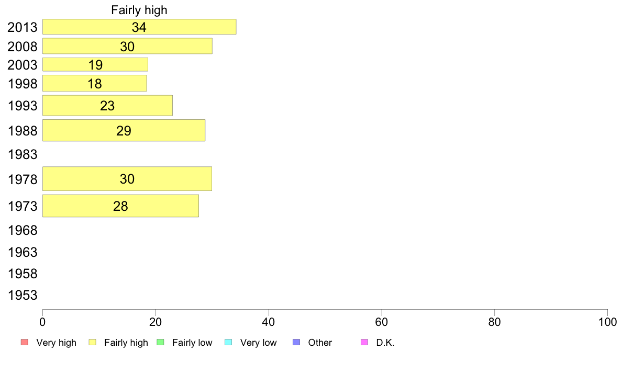Click the 1983 year axis label
This screenshot has height=385, width=622.
pyautogui.click(x=23, y=154)
